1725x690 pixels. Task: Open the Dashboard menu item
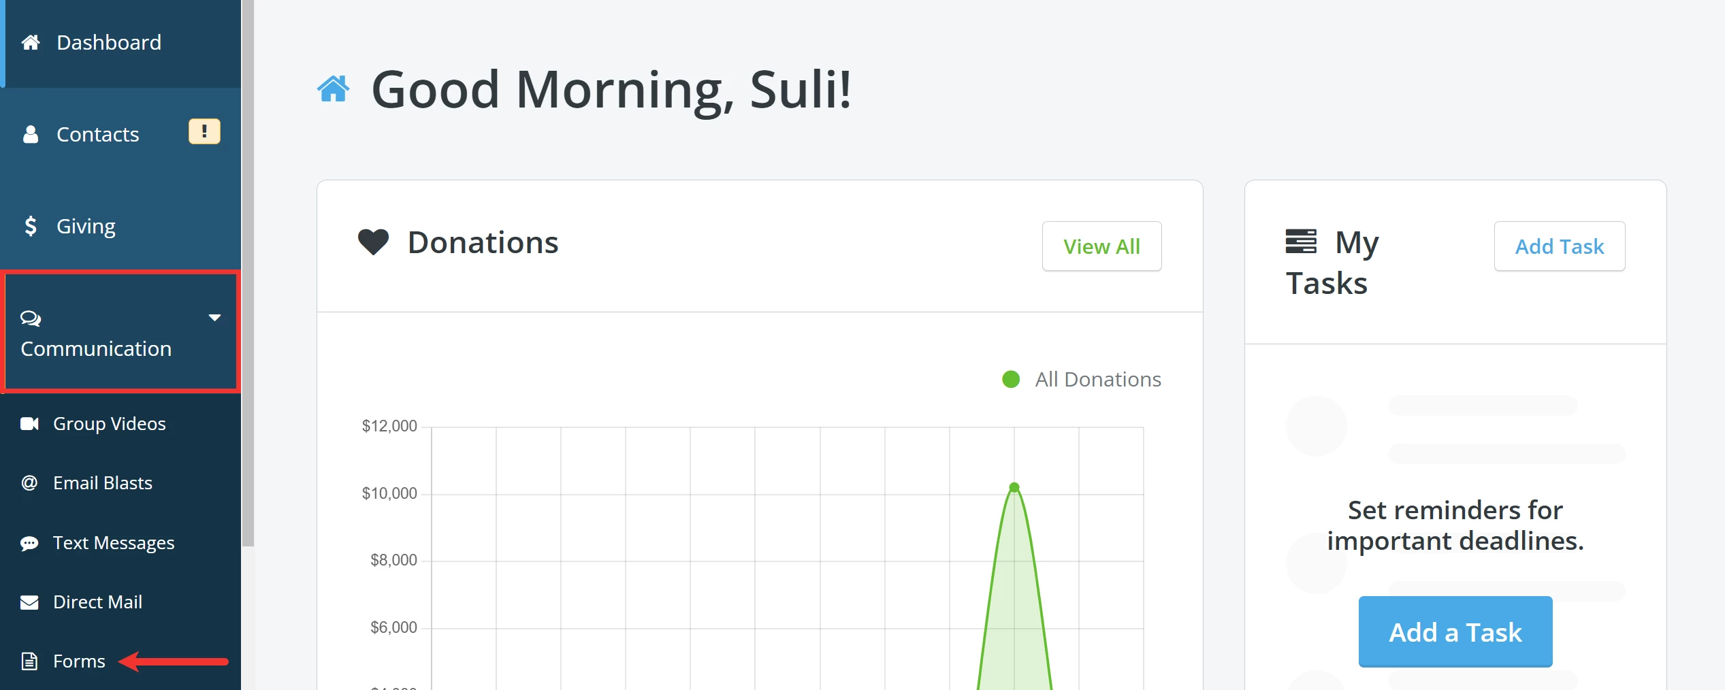(x=120, y=43)
